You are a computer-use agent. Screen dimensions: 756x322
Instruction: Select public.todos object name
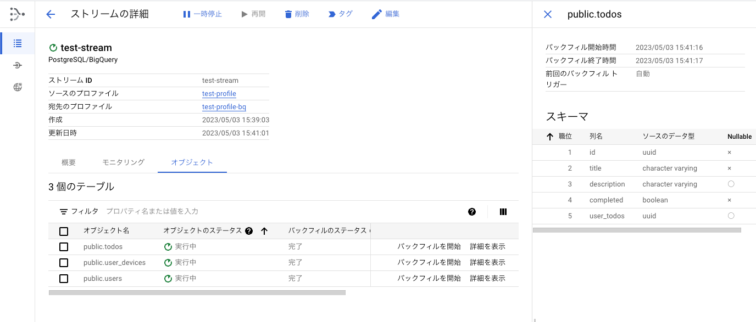[x=103, y=247]
